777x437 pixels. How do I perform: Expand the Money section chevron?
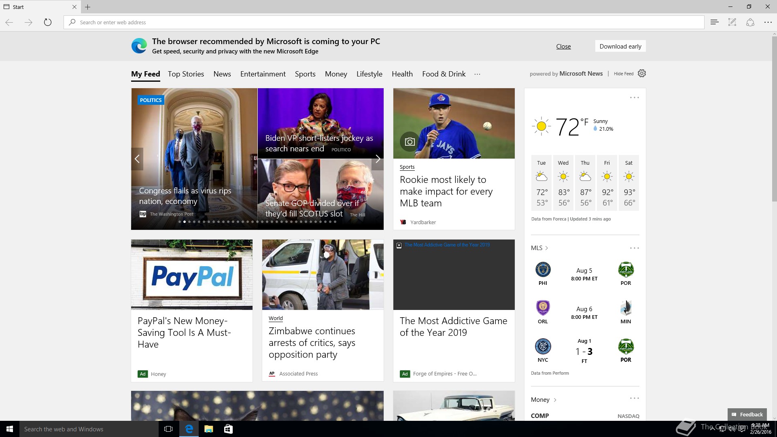(555, 400)
